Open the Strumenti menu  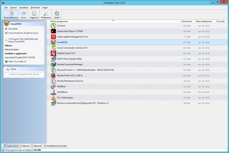[x=35, y=7]
